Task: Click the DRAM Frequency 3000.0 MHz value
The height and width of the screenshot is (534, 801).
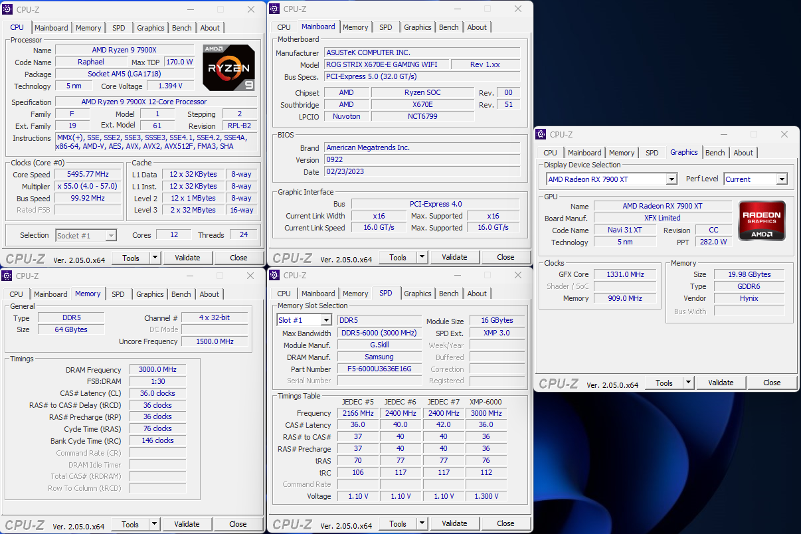Action: (157, 370)
